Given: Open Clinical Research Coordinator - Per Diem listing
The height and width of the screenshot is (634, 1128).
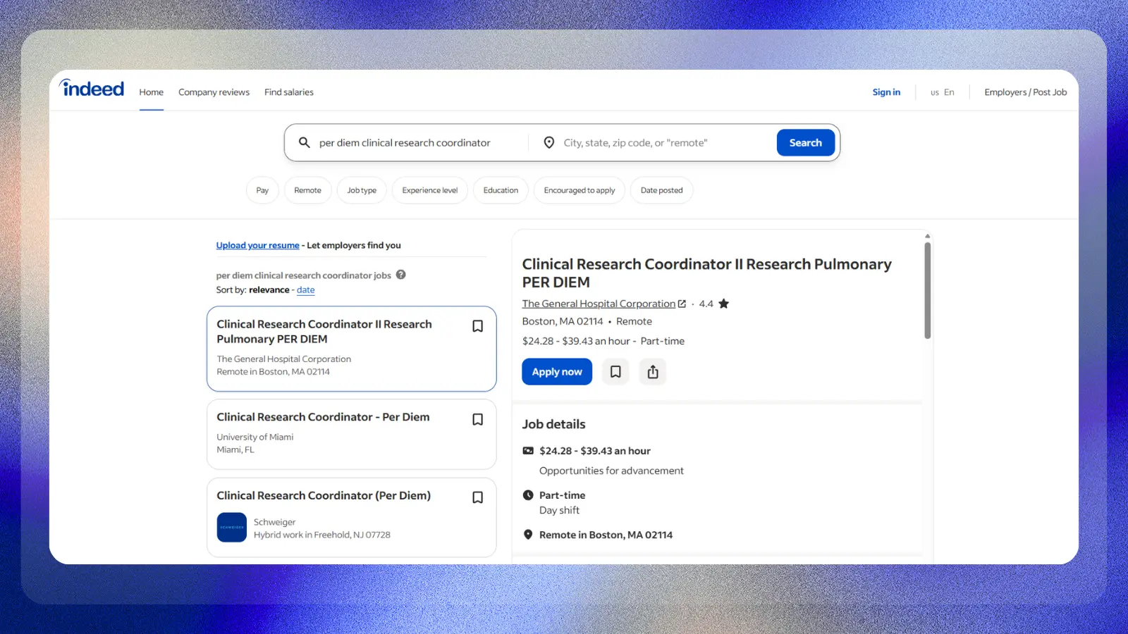Looking at the screenshot, I should pos(323,417).
